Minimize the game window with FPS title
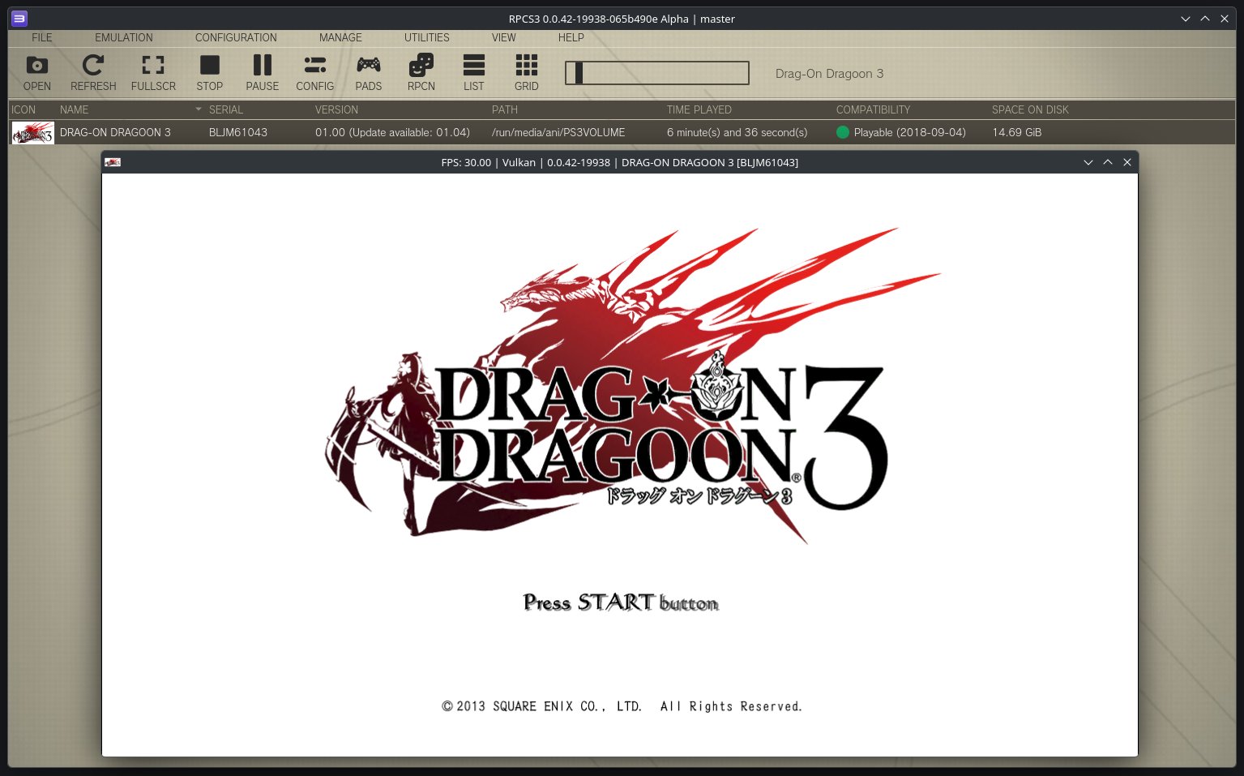 (x=1088, y=162)
